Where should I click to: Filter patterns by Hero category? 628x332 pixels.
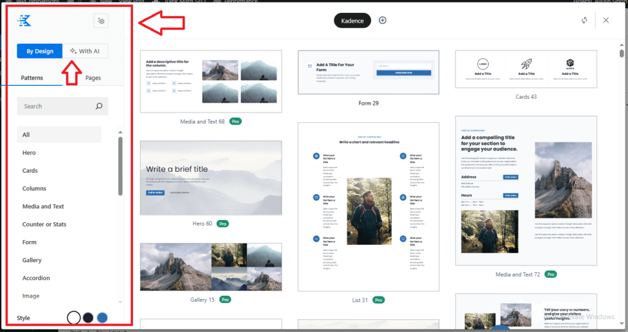pos(29,153)
